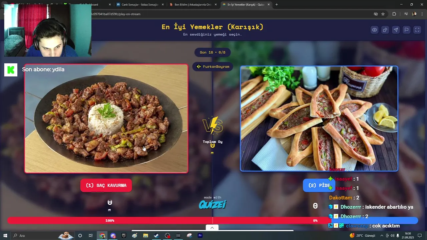The width and height of the screenshot is (427, 240).
Task: Select the Saç Kavurma food image
Action: (106, 119)
